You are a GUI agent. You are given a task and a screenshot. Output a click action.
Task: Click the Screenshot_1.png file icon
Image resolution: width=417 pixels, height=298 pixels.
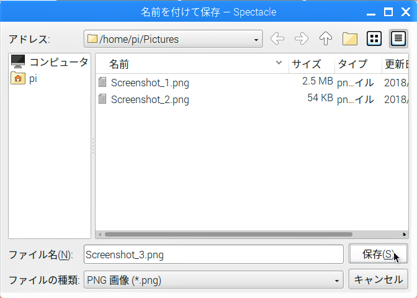(102, 82)
